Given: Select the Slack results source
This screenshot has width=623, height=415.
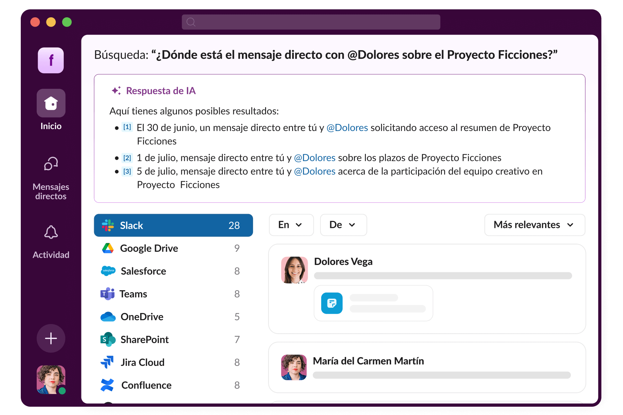Looking at the screenshot, I should [173, 225].
